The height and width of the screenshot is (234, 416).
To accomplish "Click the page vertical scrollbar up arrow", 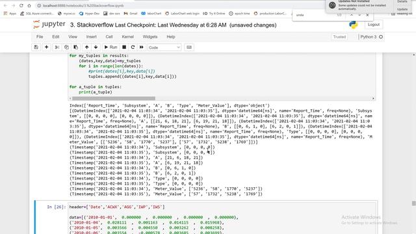I will [414, 55].
